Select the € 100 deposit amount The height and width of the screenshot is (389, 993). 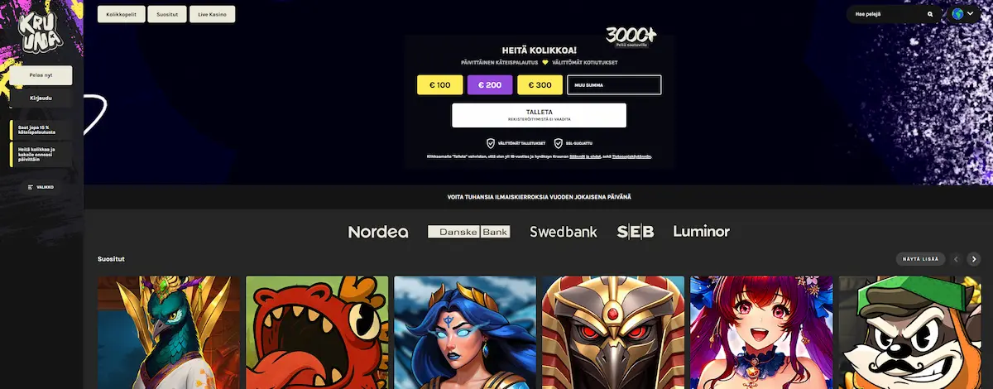pyautogui.click(x=439, y=85)
